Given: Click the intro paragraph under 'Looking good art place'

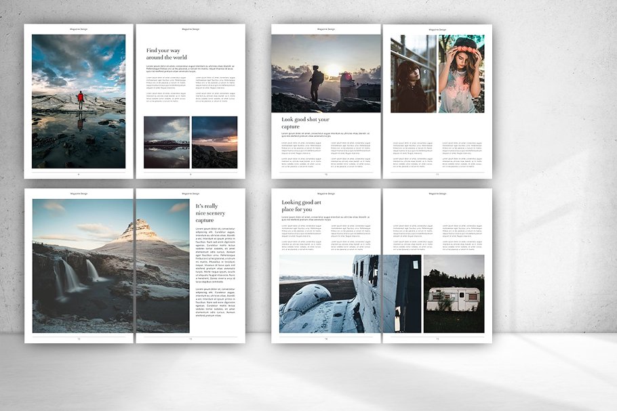Looking at the screenshot, I should [x=326, y=219].
